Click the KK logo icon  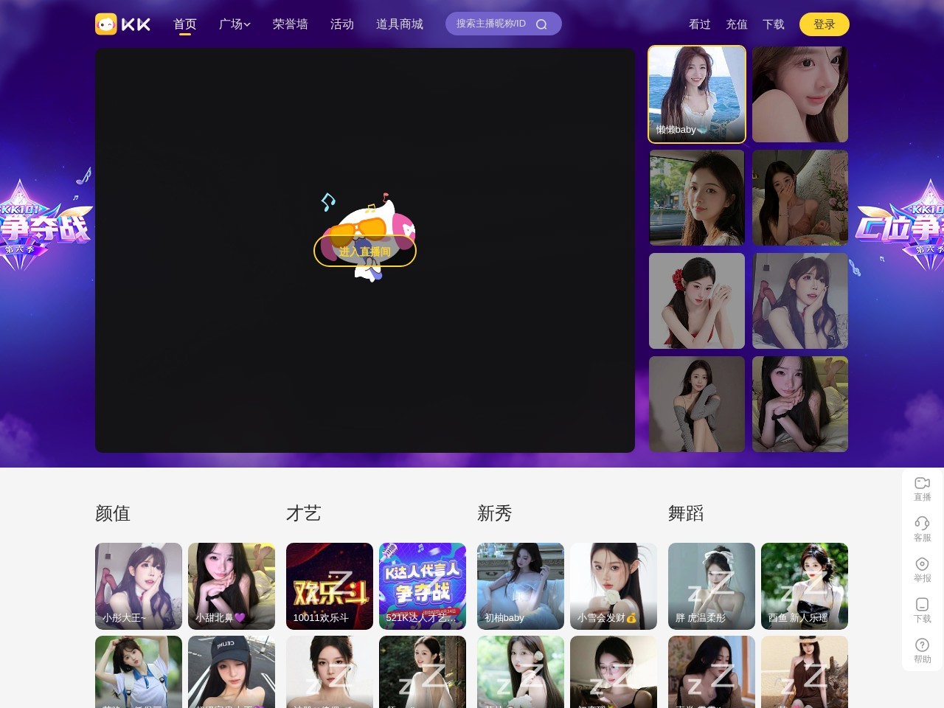click(123, 24)
